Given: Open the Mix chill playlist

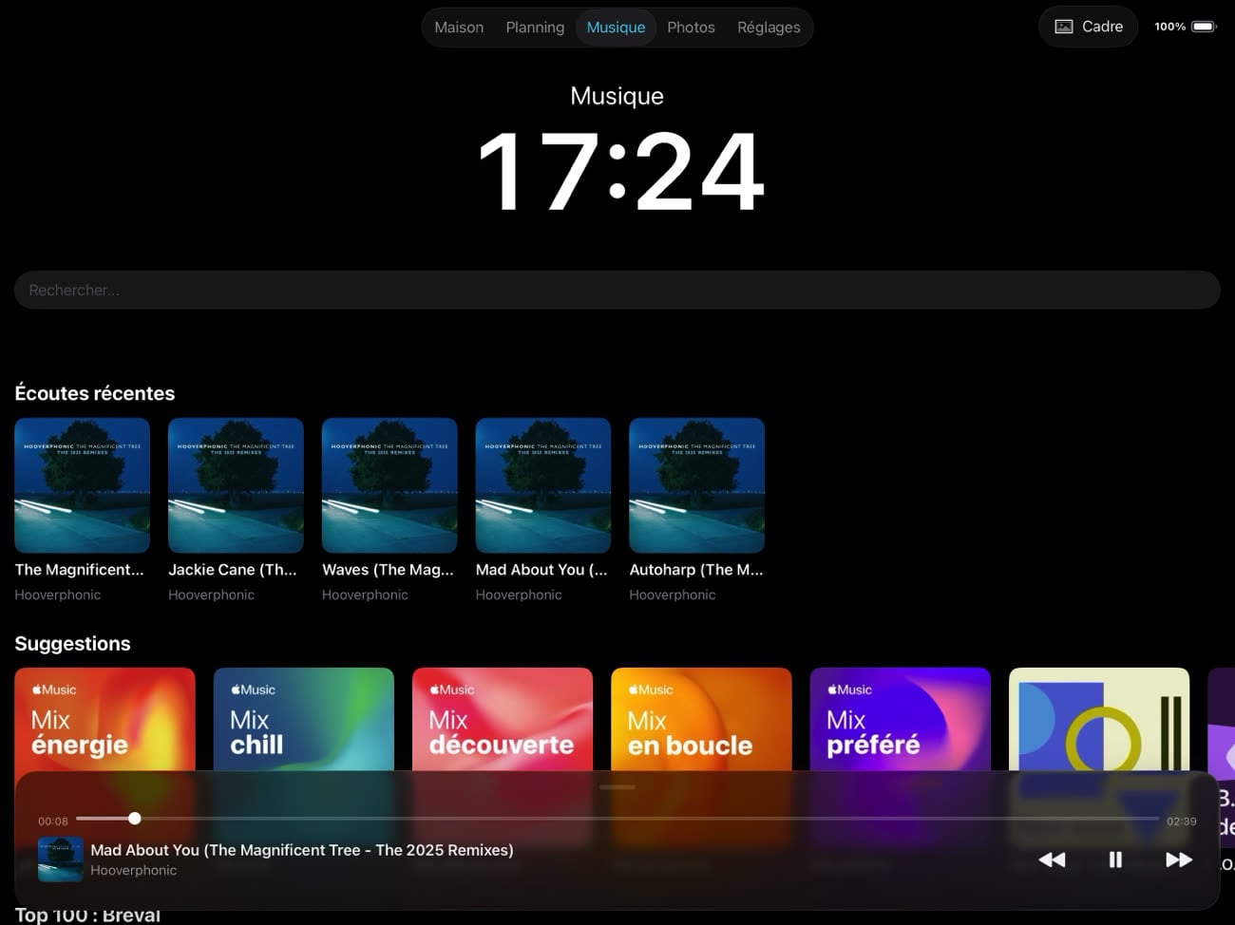Looking at the screenshot, I should [303, 719].
